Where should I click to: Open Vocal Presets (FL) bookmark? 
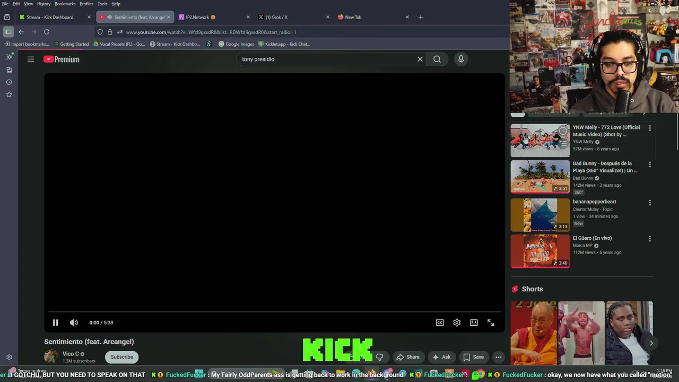pyautogui.click(x=119, y=44)
